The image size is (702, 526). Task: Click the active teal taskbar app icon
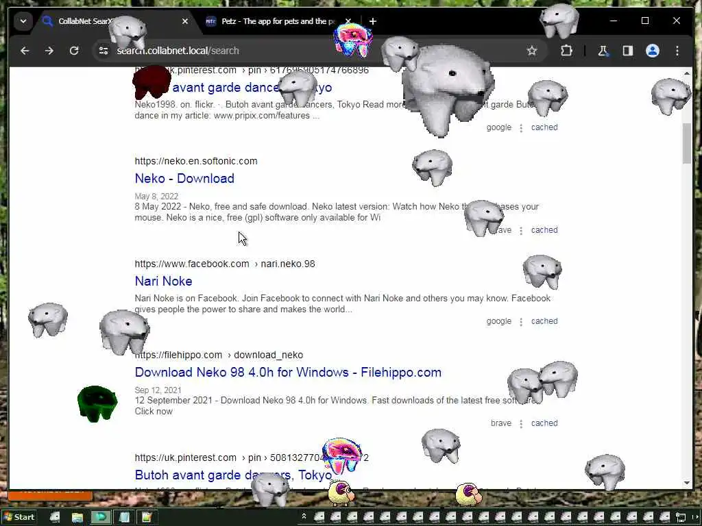[101, 518]
